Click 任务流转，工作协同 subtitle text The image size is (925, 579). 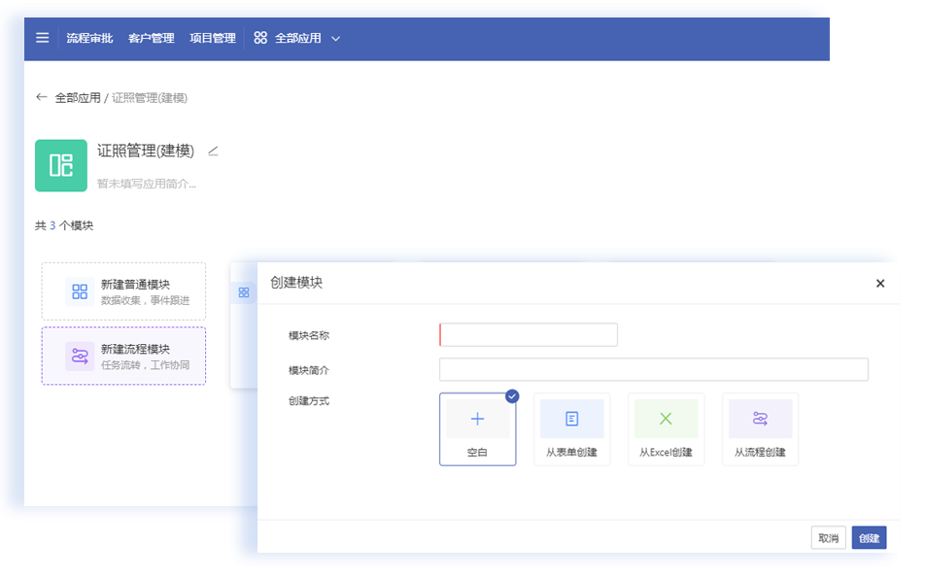pos(145,365)
